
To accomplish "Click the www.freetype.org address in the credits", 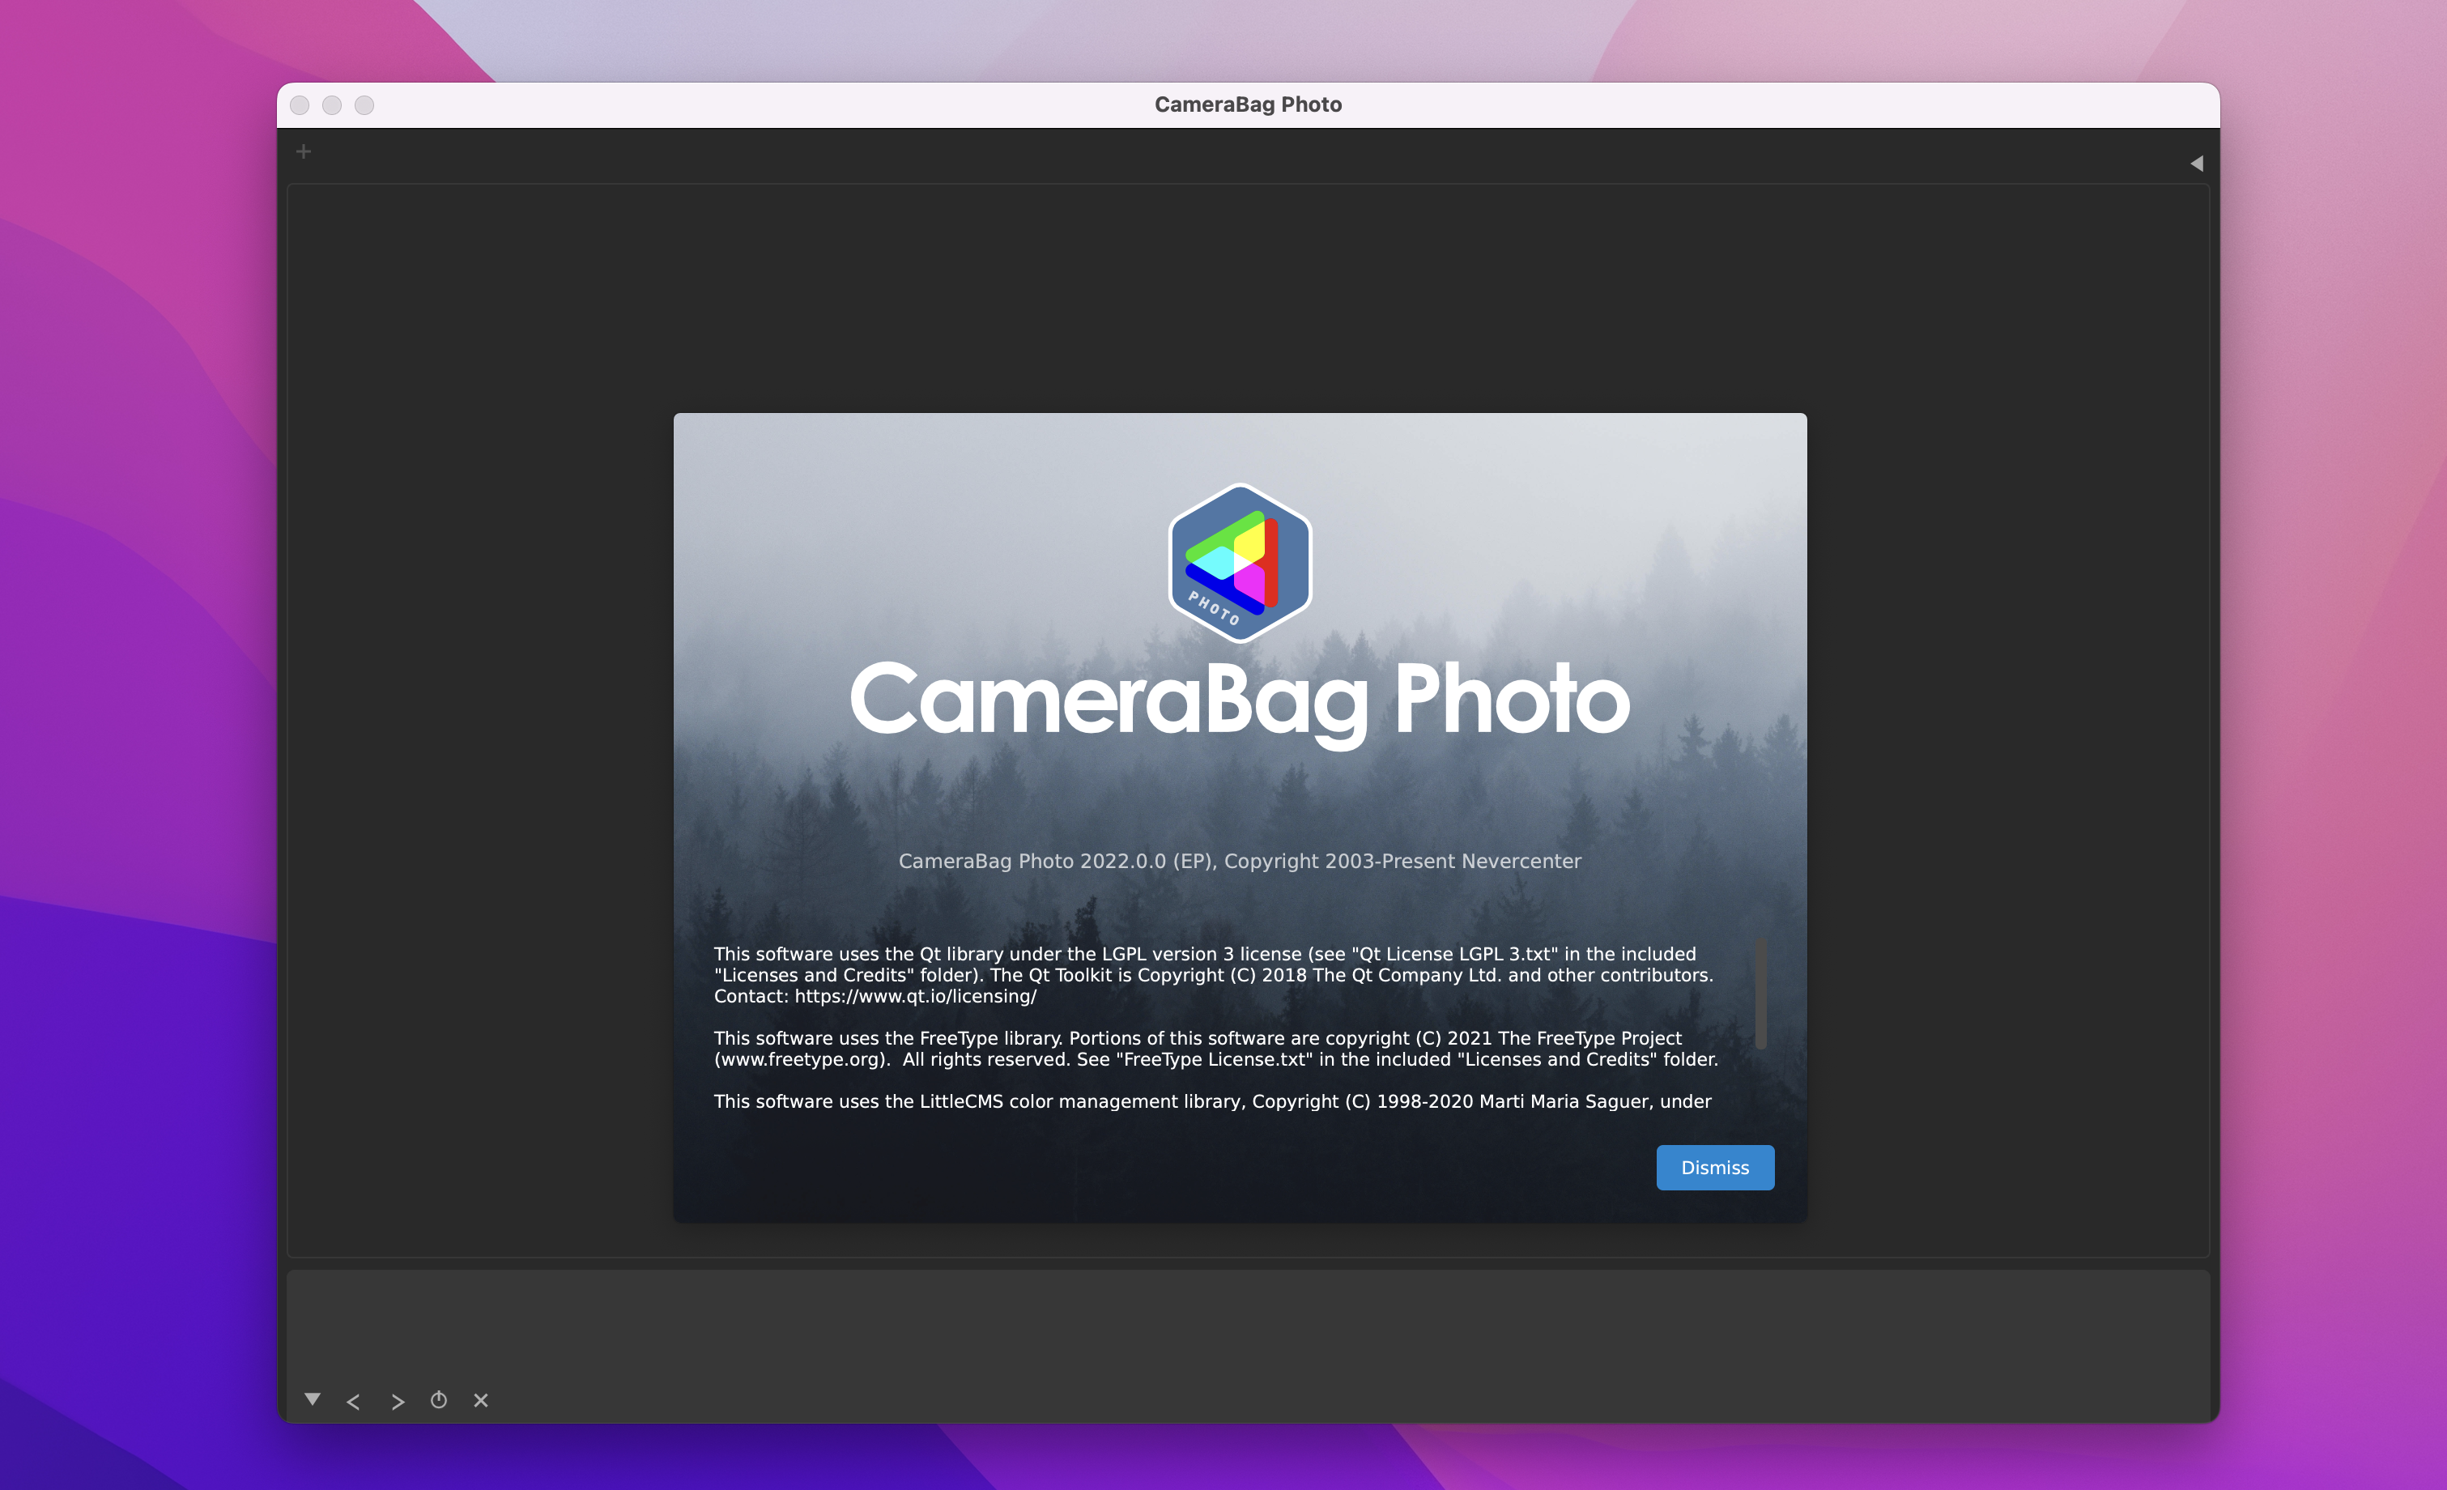I will [x=799, y=1059].
